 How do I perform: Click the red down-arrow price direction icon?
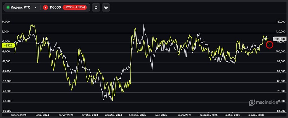[x=45, y=7]
